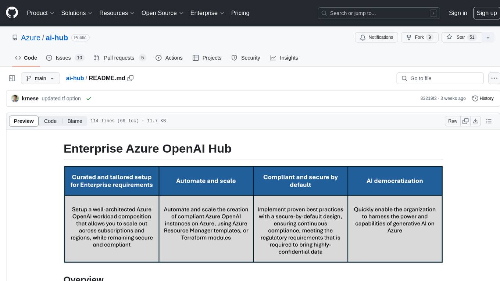Open the Azure organization link
This screenshot has width=500, height=281.
(31, 38)
